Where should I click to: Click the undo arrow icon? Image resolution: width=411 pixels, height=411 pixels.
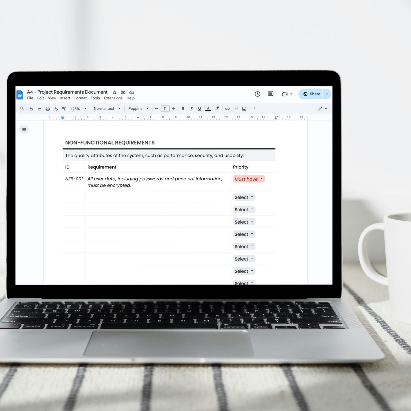(x=31, y=109)
